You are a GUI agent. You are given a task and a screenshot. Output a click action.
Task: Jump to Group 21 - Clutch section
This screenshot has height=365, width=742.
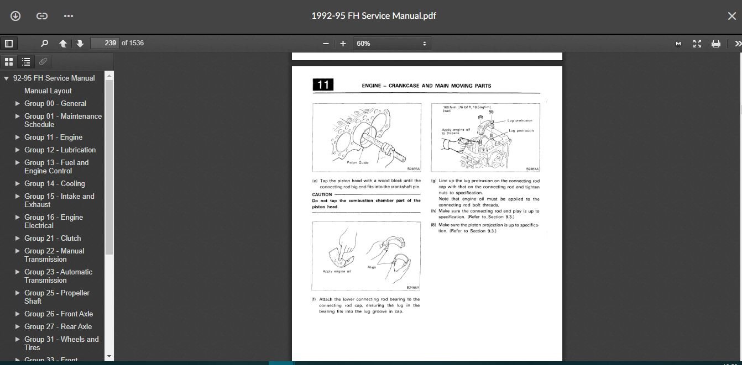coord(53,238)
